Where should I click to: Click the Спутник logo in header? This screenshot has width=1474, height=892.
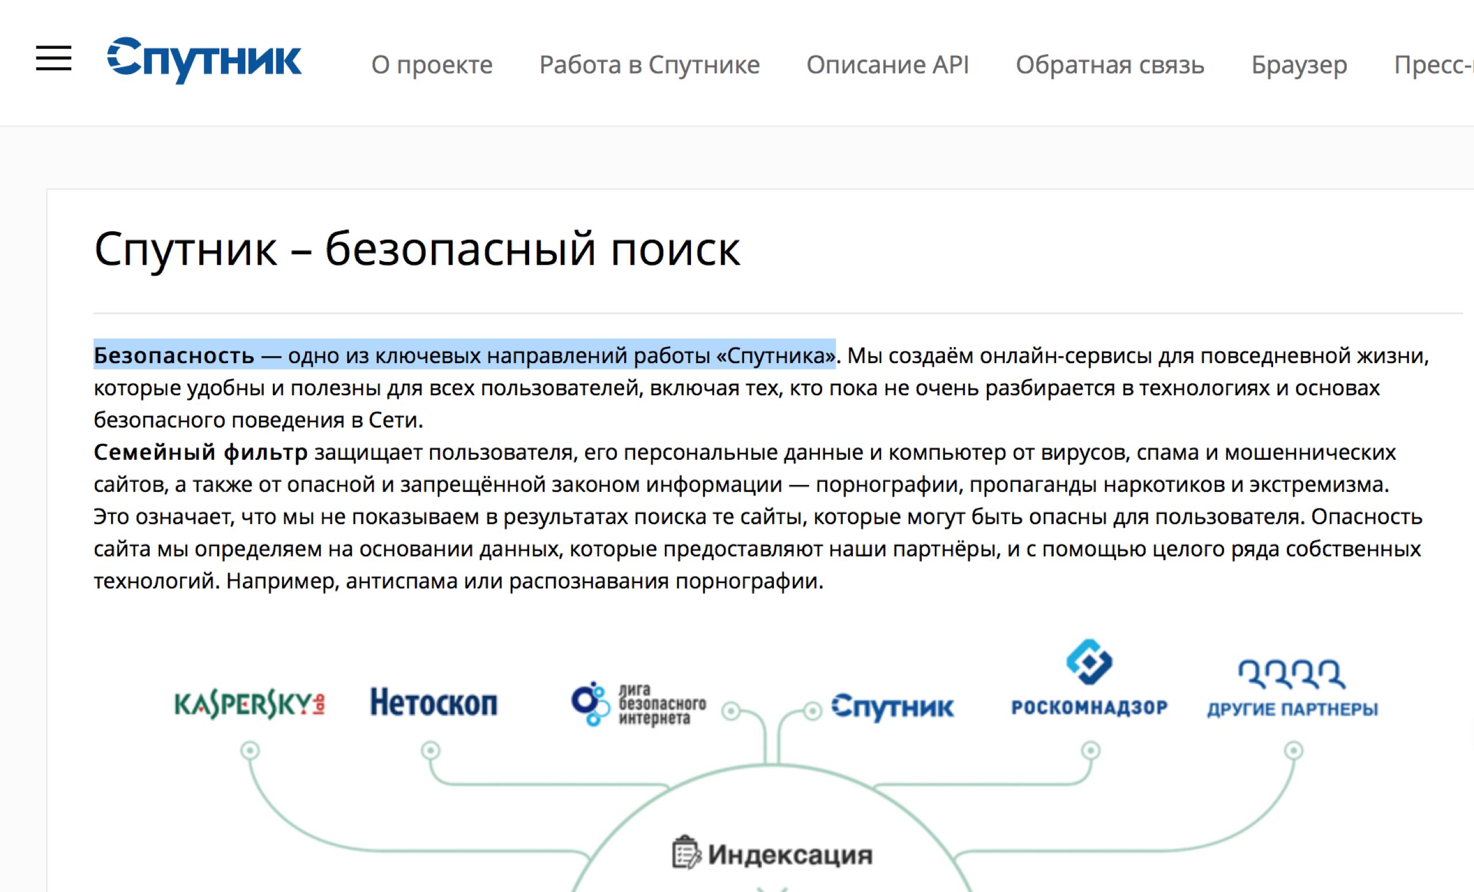pos(204,60)
